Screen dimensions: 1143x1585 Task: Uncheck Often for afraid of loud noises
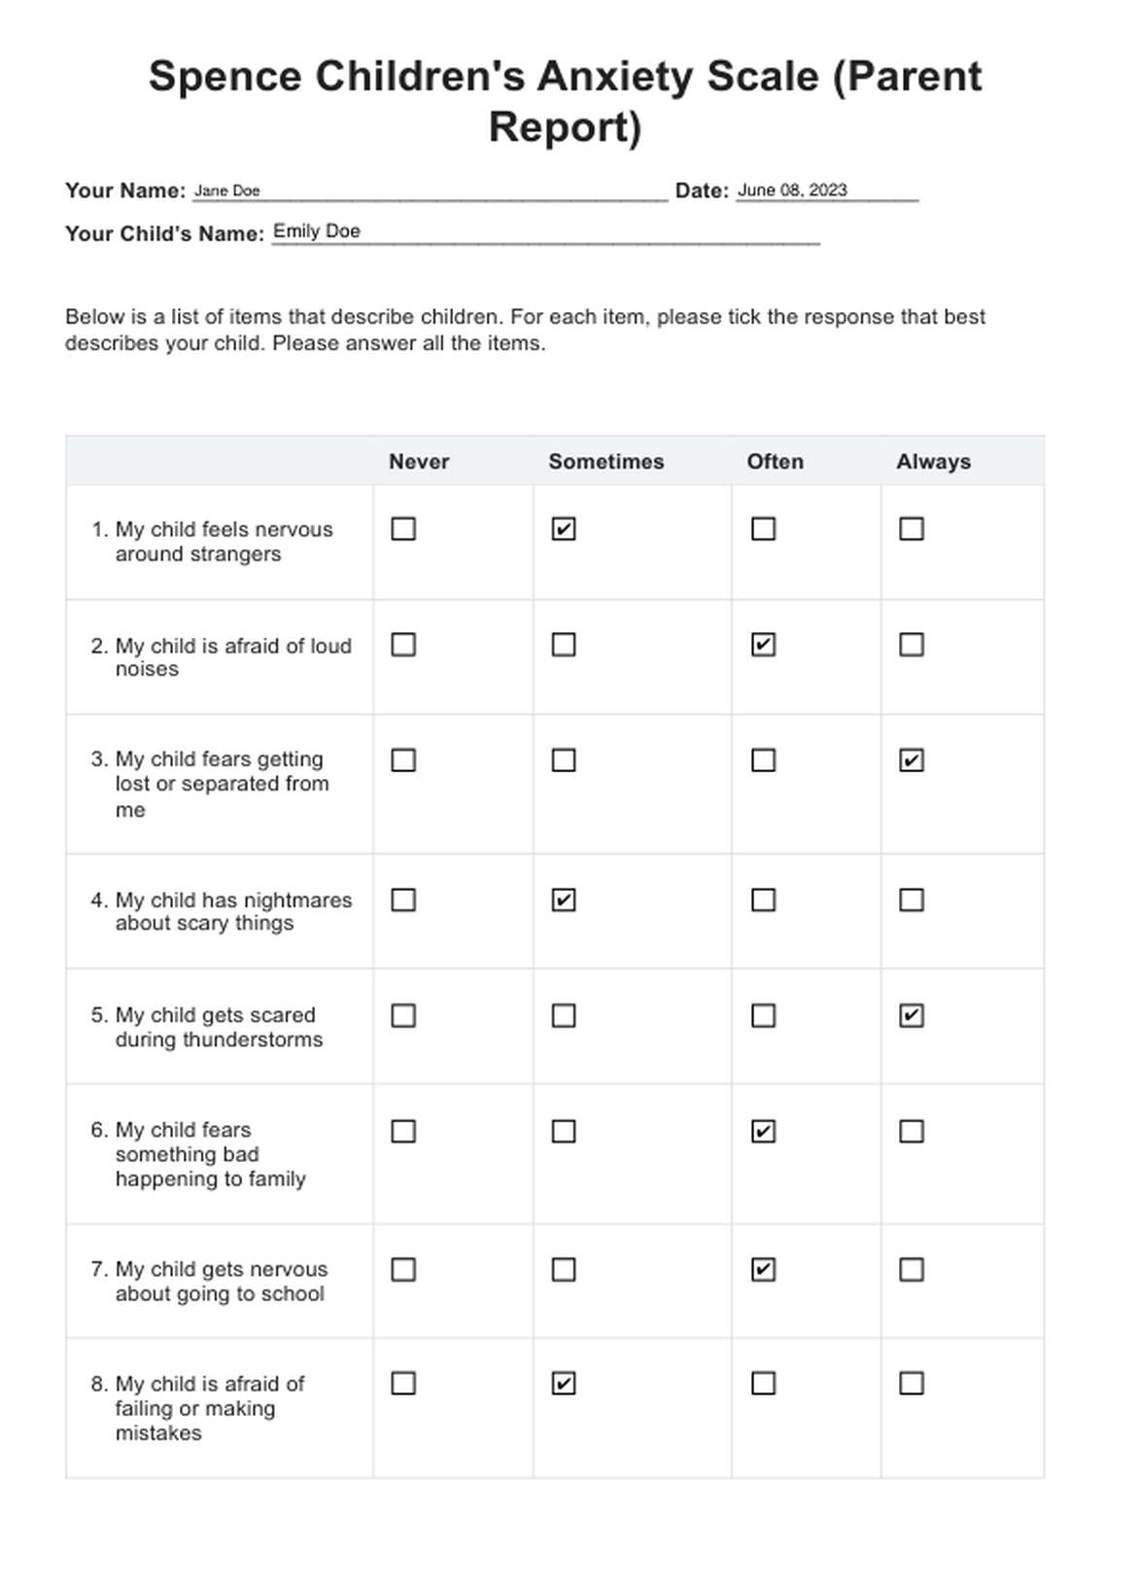(764, 645)
